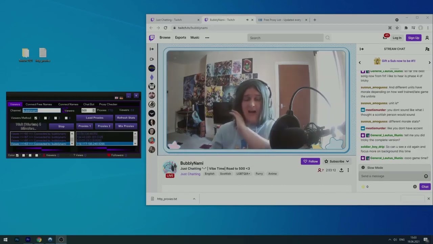This screenshot has height=244, width=433.
Task: Open the Just Chatting category link
Action: click(190, 174)
